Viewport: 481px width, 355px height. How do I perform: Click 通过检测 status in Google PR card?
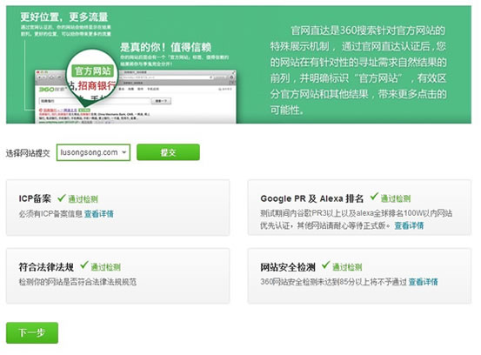[396, 198]
